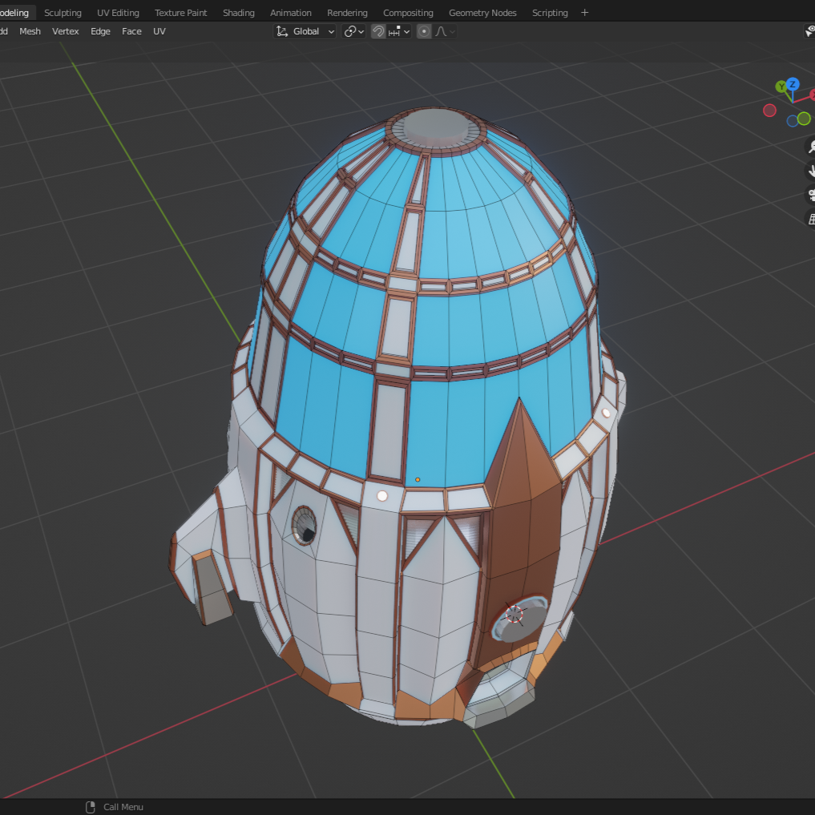Toggle the camera view icon

tap(809, 195)
